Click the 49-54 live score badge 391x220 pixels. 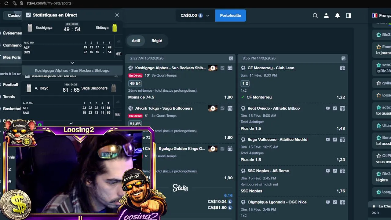tap(135, 83)
